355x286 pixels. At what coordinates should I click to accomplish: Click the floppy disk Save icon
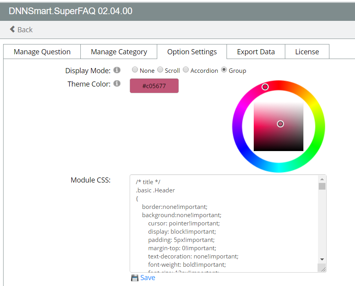[x=135, y=278]
